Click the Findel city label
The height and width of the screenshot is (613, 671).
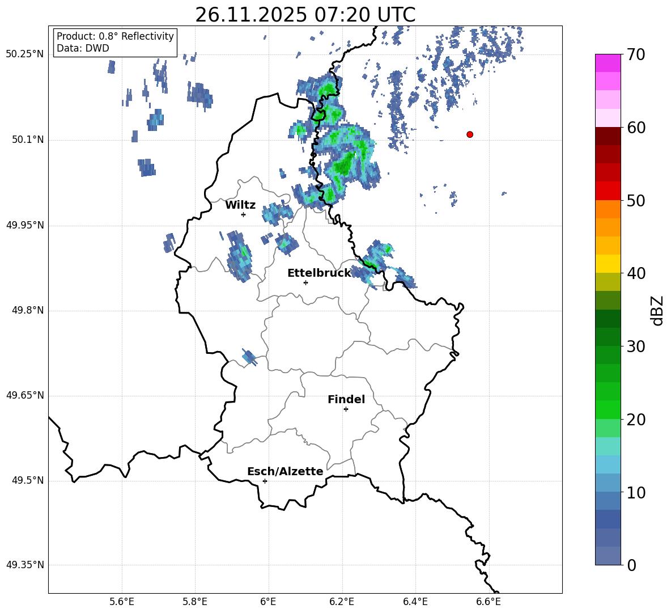346,399
